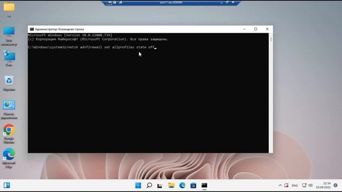Open the Windows Start menu
Screen dimensions: 342x192
[138, 186]
